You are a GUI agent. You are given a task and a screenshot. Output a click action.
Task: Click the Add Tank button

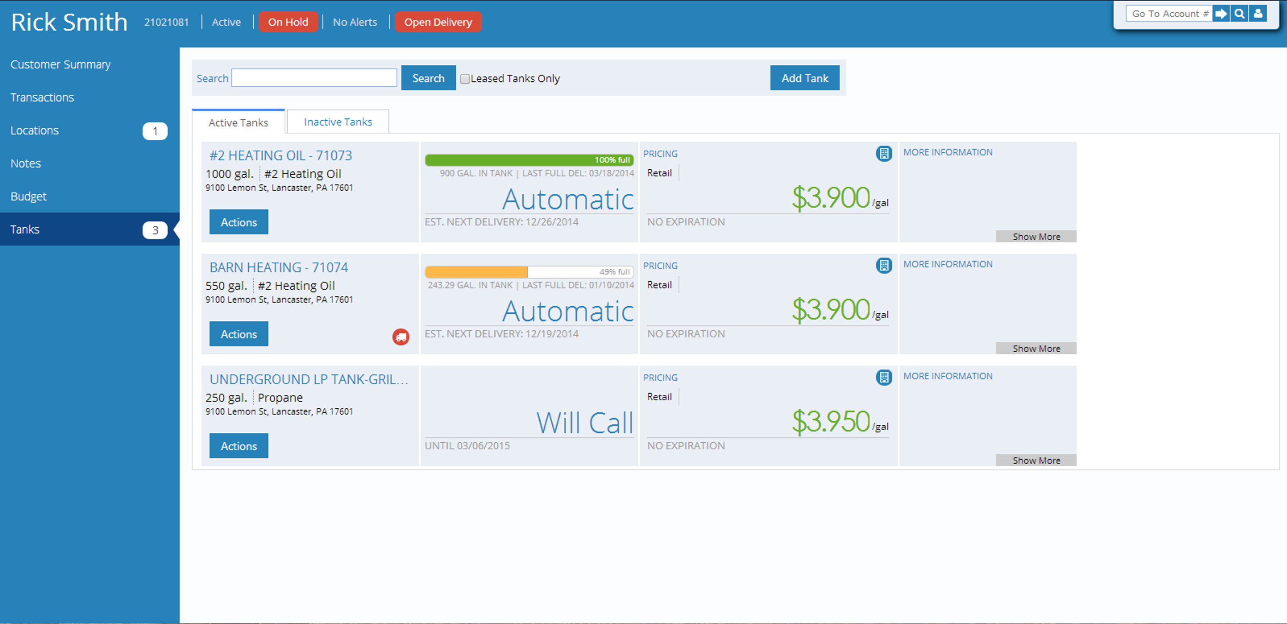pyautogui.click(x=805, y=78)
